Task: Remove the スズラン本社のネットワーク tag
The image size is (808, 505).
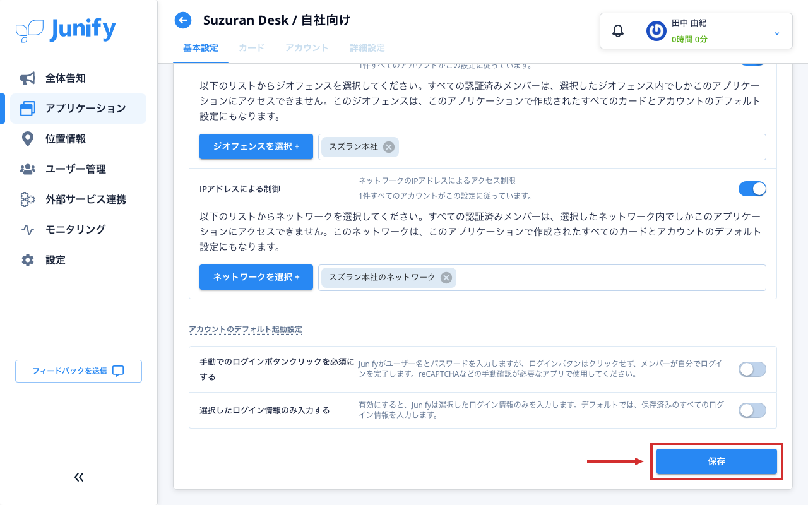Action: pyautogui.click(x=446, y=278)
